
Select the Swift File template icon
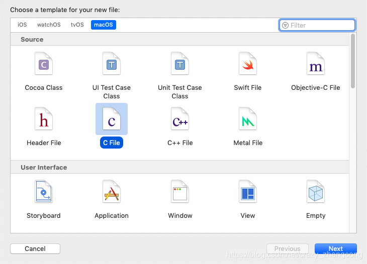coord(248,63)
